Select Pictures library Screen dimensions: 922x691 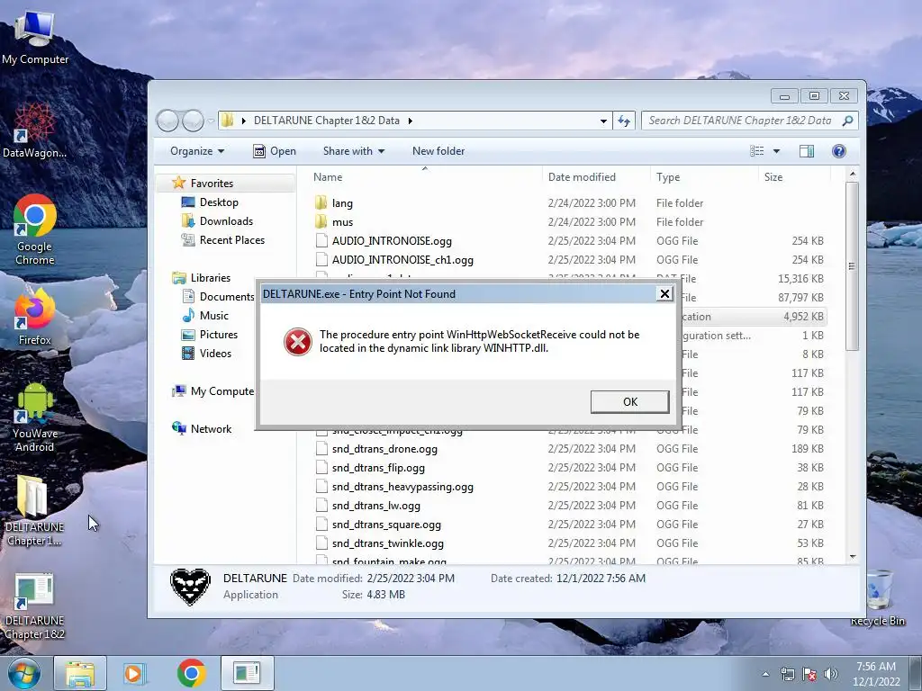click(210, 334)
